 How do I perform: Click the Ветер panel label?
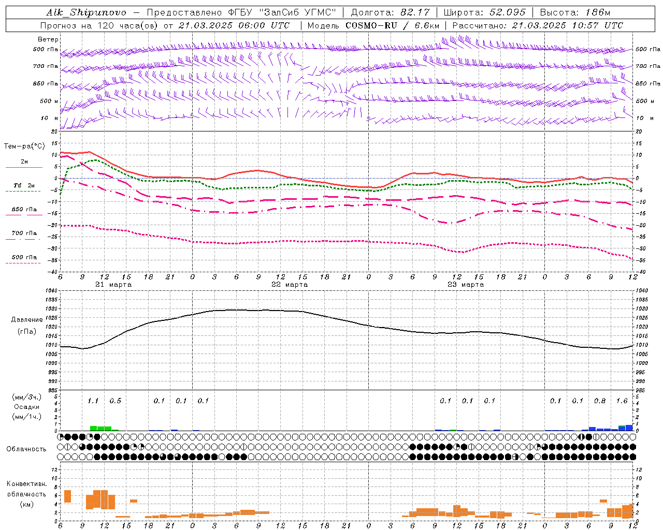[x=48, y=39]
